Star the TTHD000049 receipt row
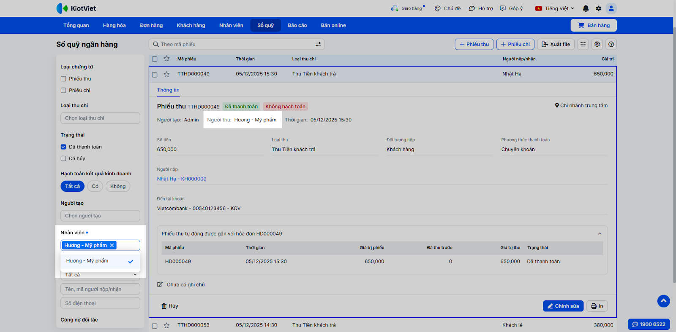The height and width of the screenshot is (332, 676). click(x=166, y=74)
